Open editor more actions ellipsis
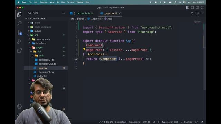221x124 pixels. click(x=202, y=13)
